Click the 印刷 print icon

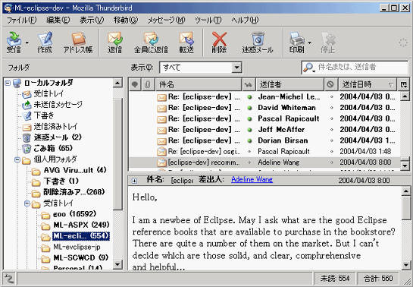coord(297,43)
